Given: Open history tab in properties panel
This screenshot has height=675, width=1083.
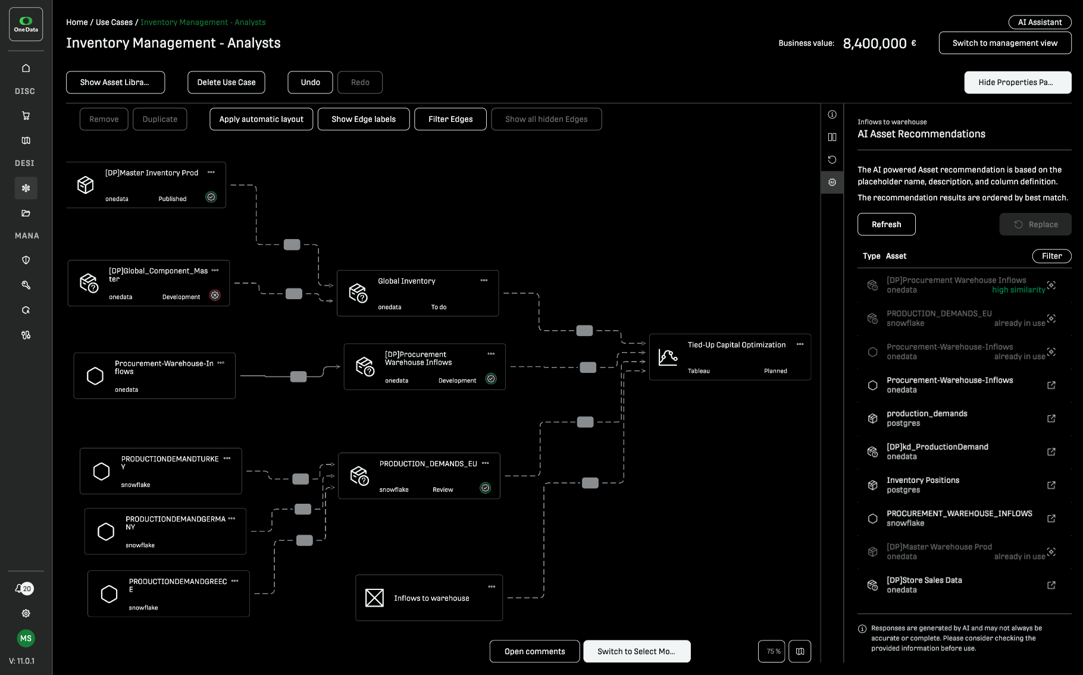Looking at the screenshot, I should point(832,159).
